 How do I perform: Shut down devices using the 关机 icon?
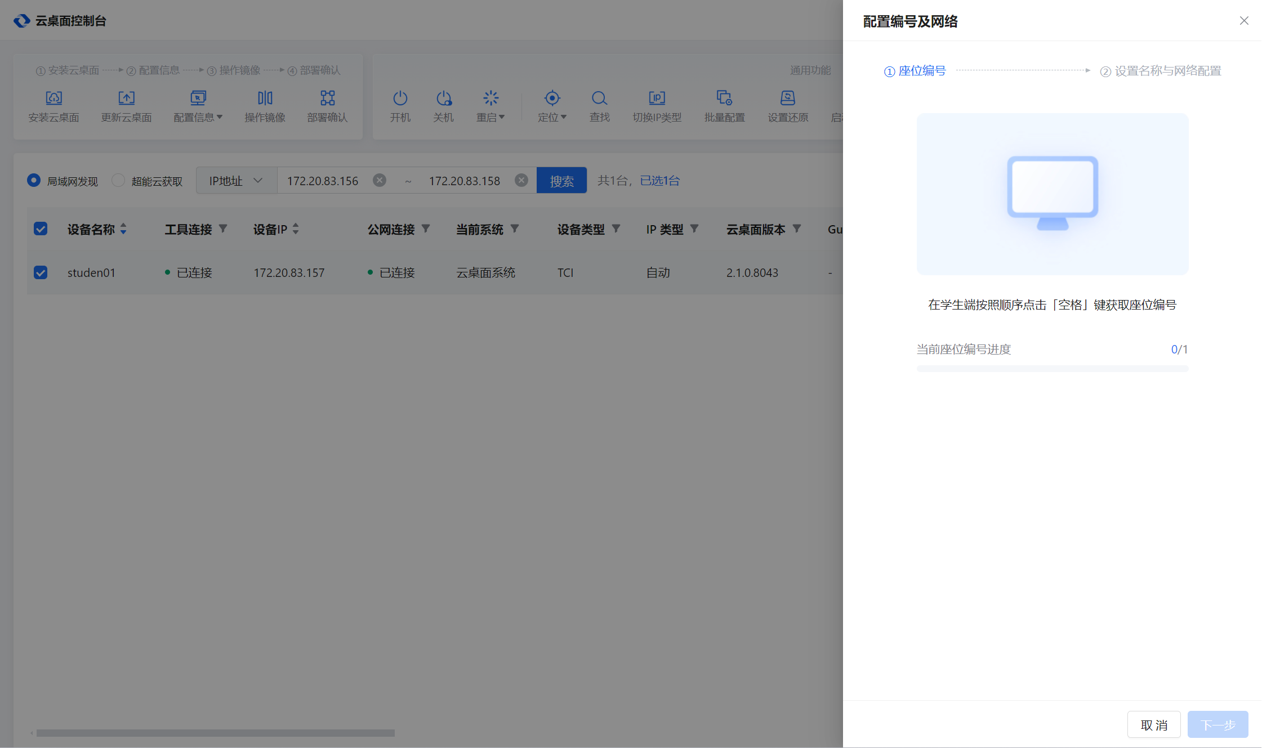pyautogui.click(x=444, y=106)
